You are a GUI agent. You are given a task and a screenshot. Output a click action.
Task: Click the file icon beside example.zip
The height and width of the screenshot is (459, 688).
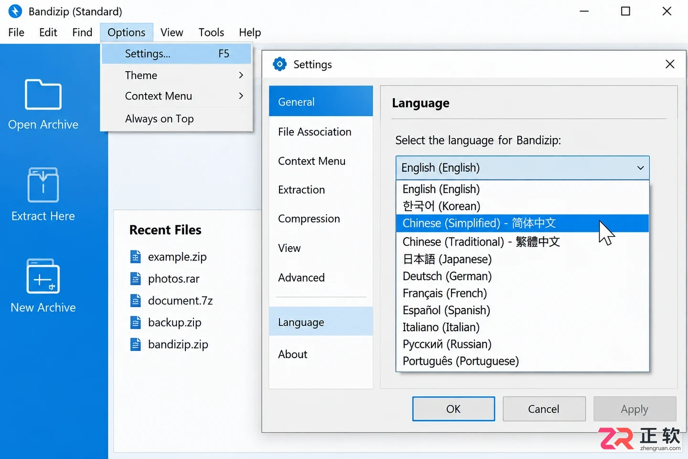[136, 257]
